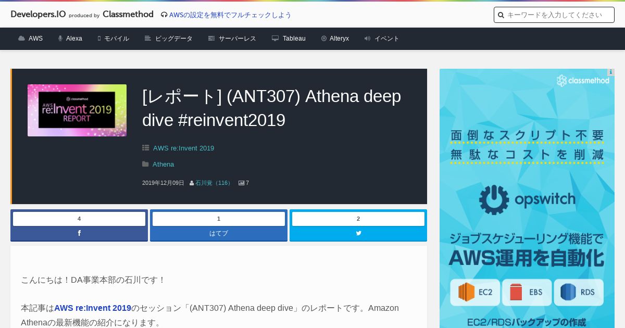Click the microphone icon beside Alexa
Viewport: 625px width, 328px height.
click(x=60, y=39)
